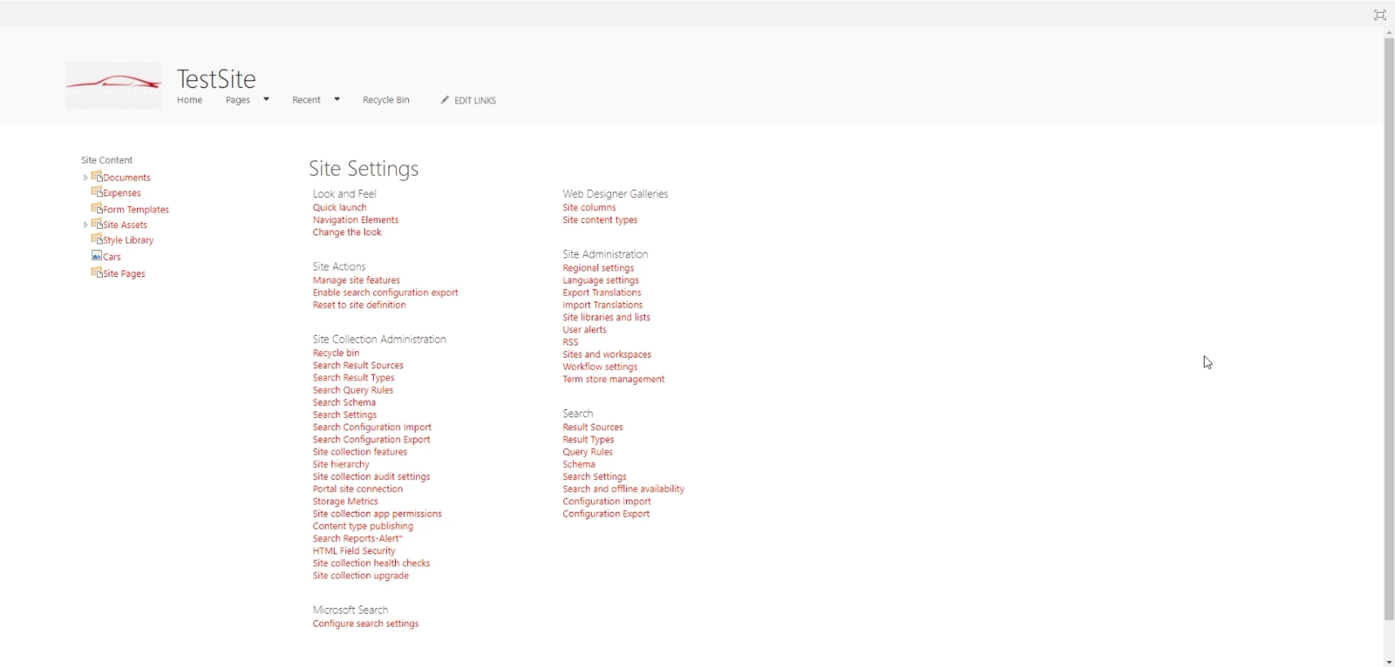Open Site collection upgrade link

(x=360, y=576)
